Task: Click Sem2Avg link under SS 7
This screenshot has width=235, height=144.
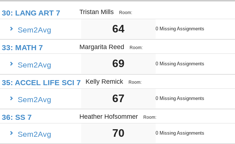Action: click(x=34, y=134)
